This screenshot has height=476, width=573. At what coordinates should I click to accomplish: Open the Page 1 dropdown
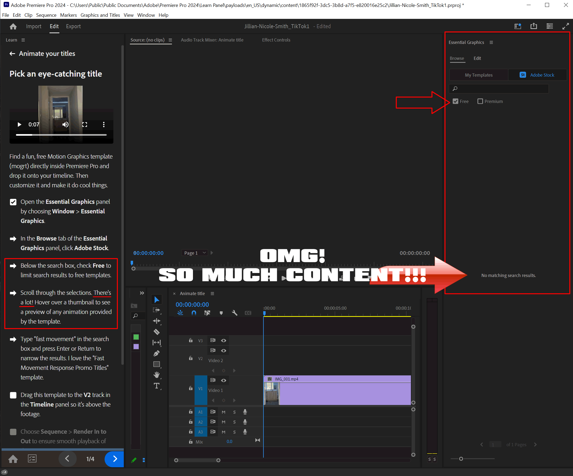click(195, 253)
